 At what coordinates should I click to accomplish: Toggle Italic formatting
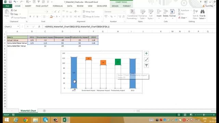[x=34, y=17]
